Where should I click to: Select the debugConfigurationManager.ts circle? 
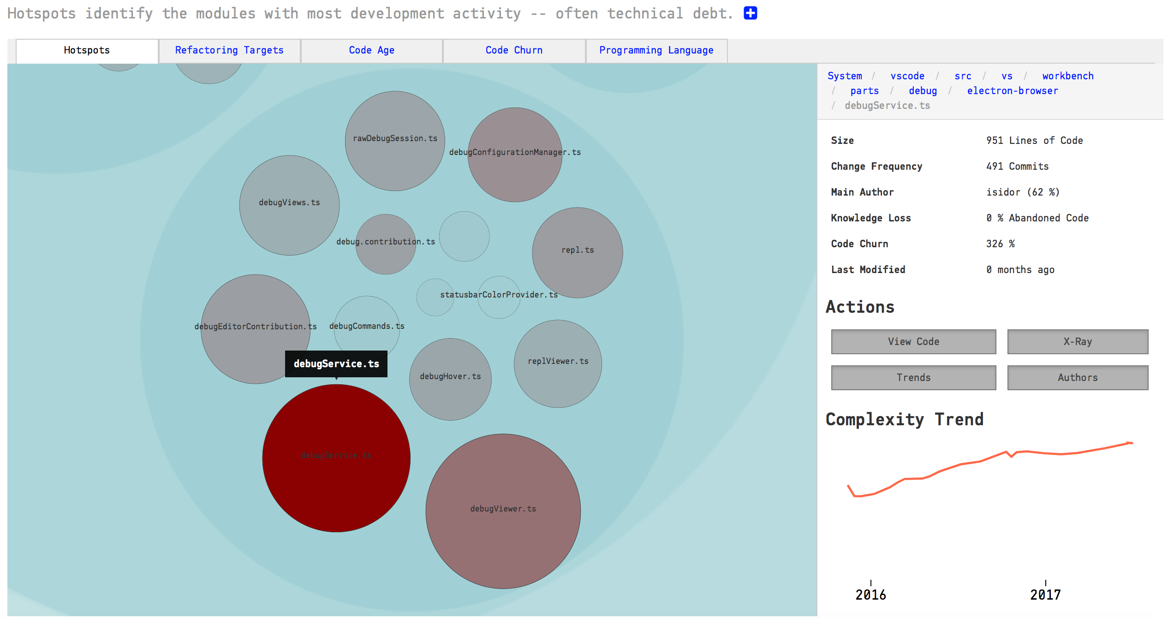click(515, 155)
